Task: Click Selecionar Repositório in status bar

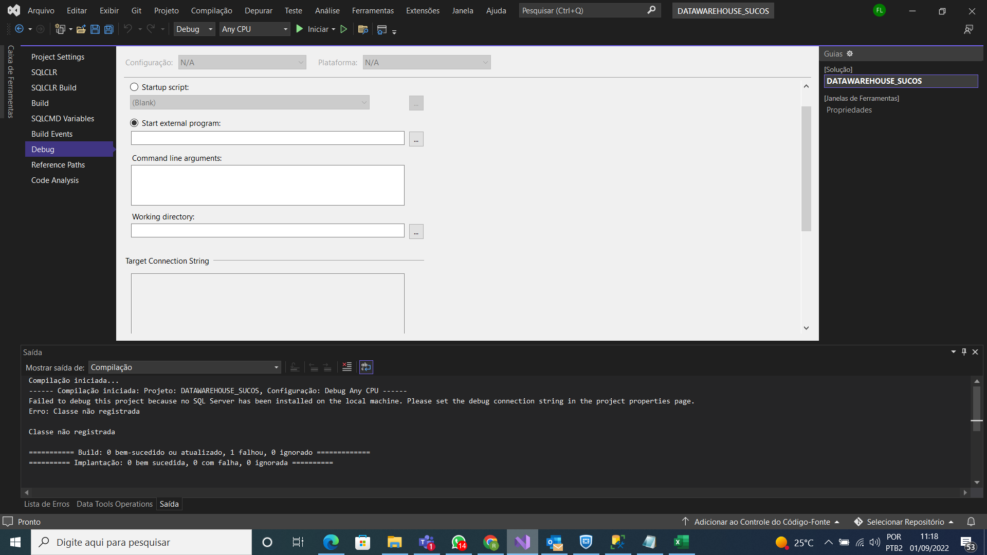Action: tap(905, 522)
